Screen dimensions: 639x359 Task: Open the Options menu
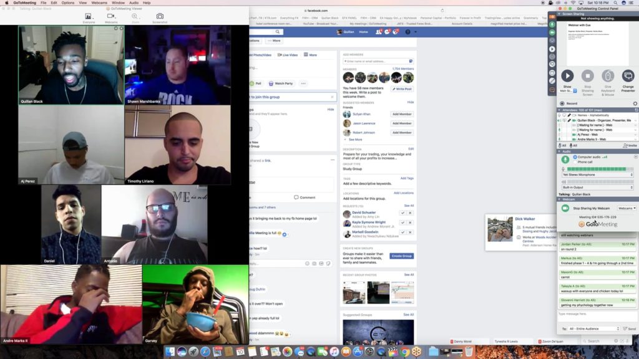tap(67, 3)
